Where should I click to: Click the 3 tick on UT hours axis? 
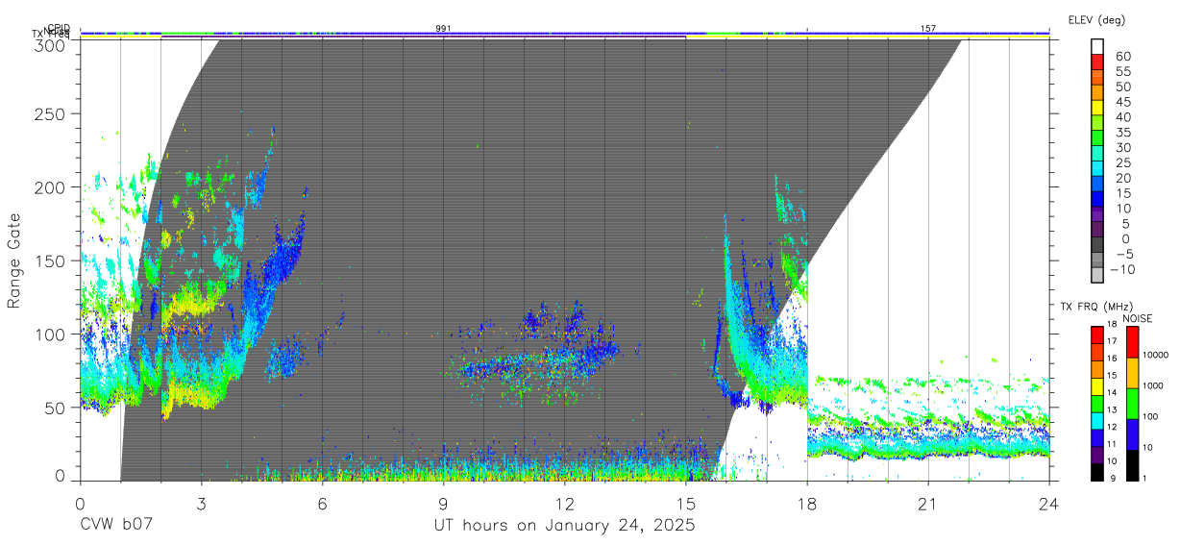click(x=201, y=503)
